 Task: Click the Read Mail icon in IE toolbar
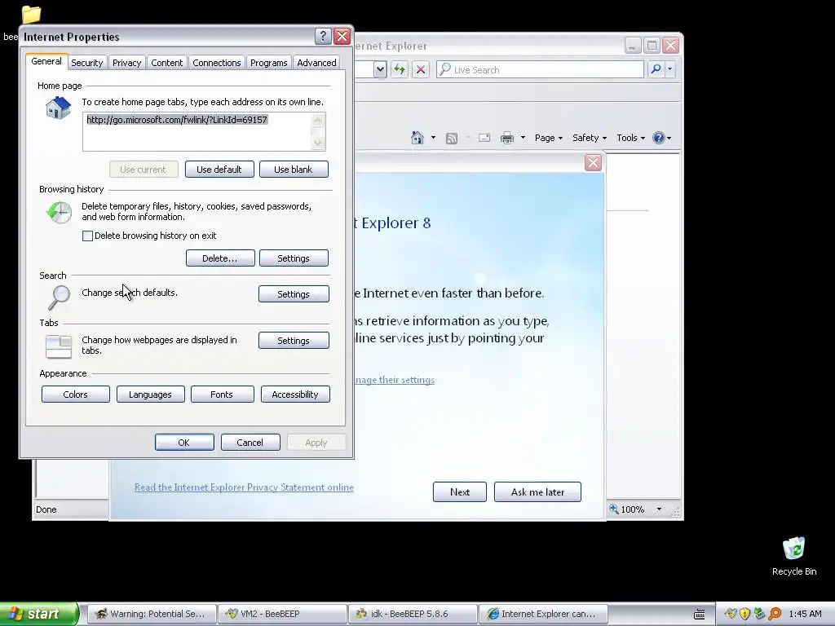484,138
